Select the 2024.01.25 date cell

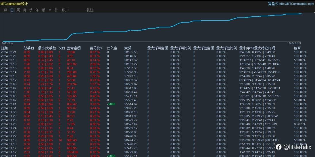point(9,124)
